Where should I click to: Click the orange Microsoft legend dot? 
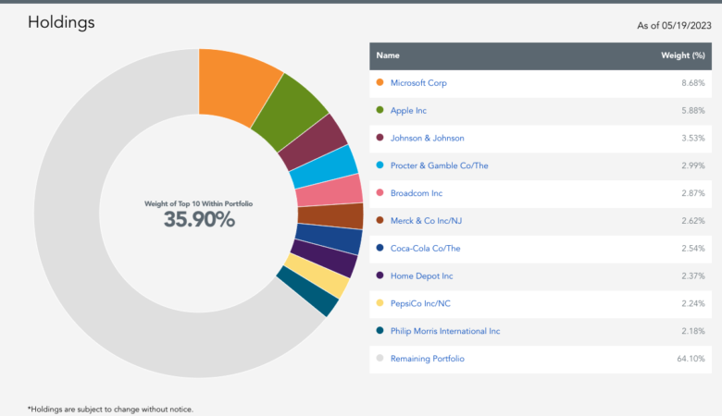pos(380,82)
